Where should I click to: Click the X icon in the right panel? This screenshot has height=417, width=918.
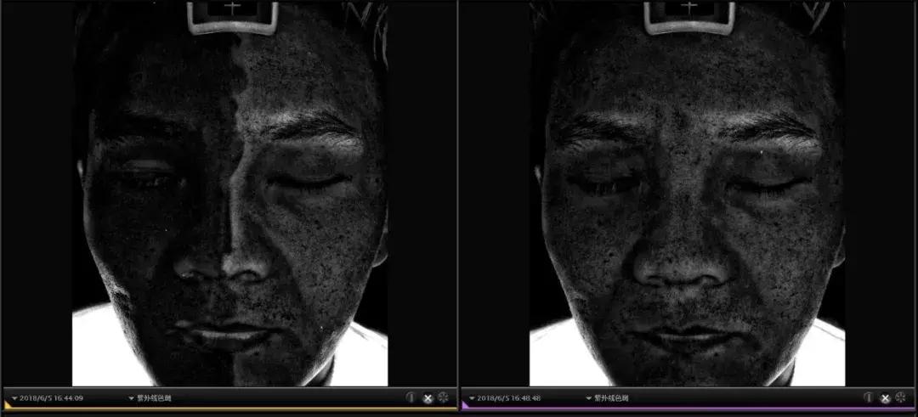click(885, 397)
